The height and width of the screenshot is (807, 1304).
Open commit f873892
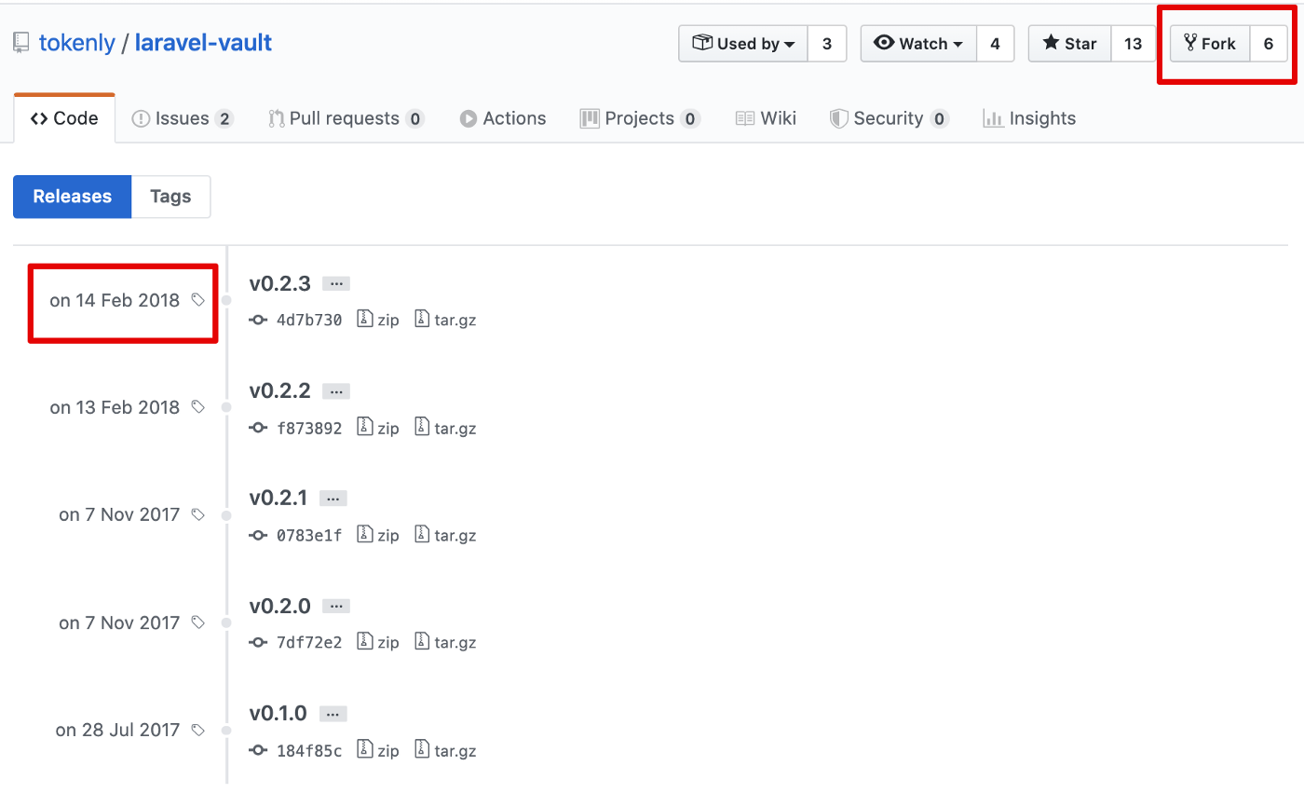(x=309, y=428)
